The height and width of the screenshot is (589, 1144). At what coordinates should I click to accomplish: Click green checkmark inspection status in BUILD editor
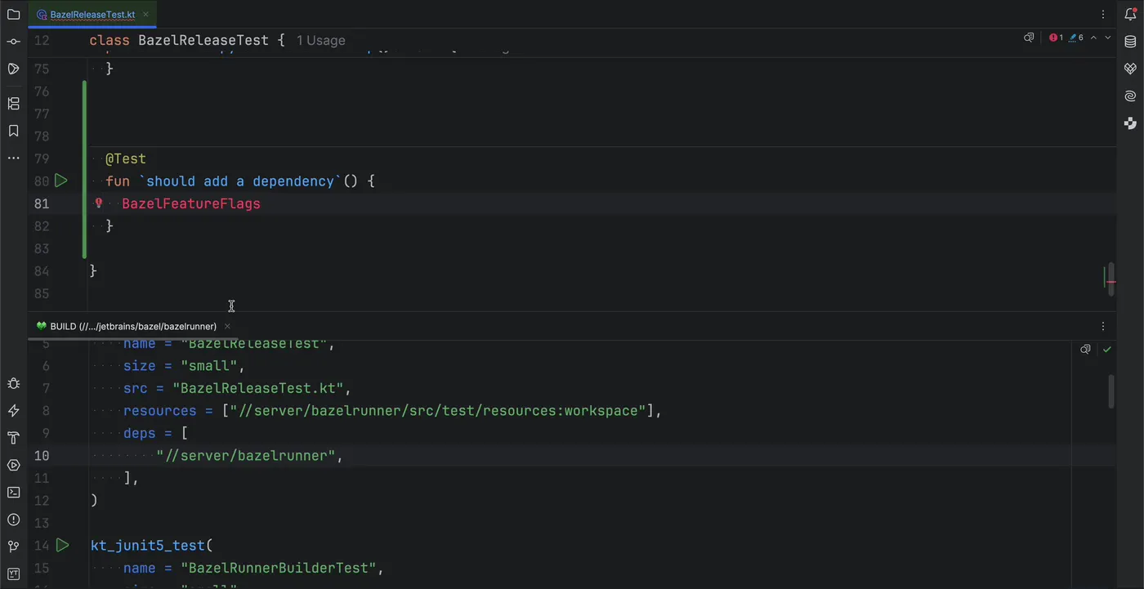pos(1106,349)
